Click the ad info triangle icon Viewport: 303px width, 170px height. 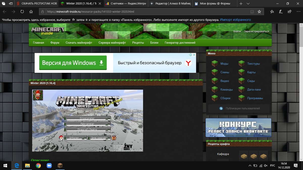click(x=191, y=55)
